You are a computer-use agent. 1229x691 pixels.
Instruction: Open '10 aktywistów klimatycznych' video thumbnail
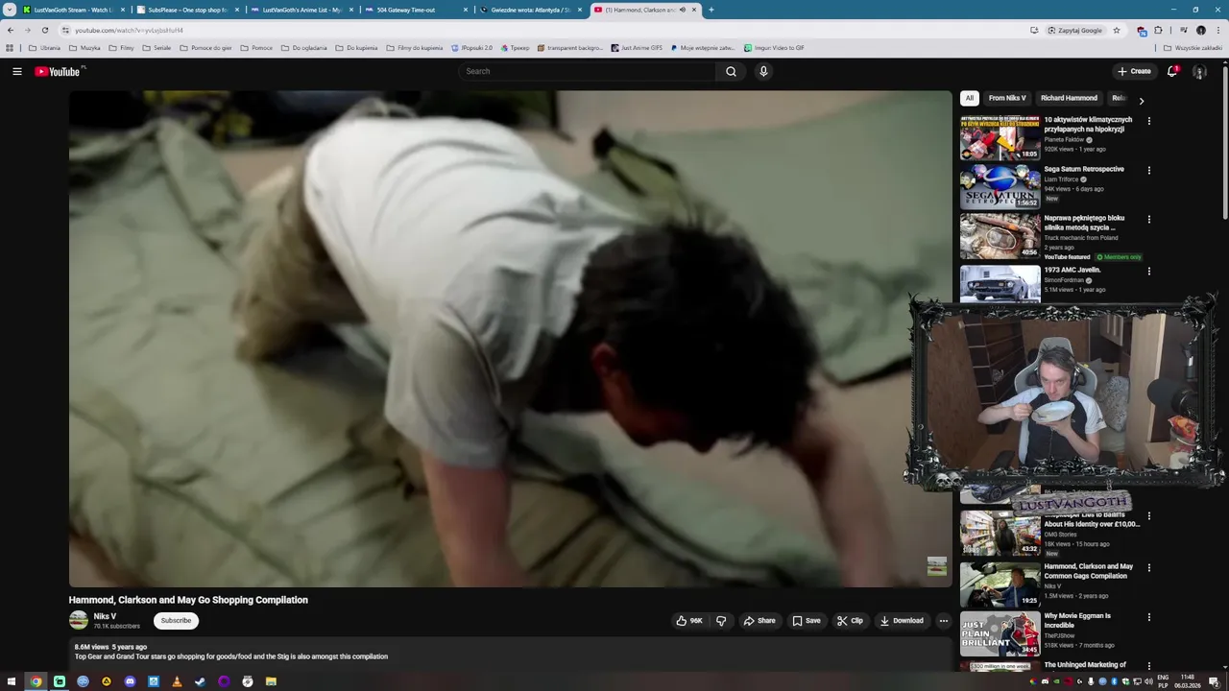point(1000,137)
